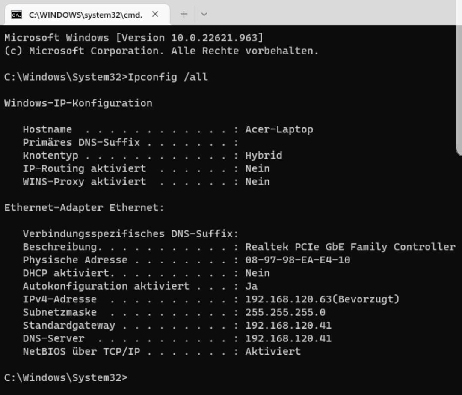
Task: Click the Windows version number line
Action: click(x=133, y=38)
